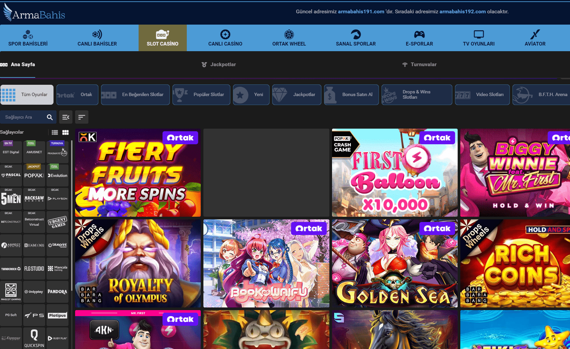Select the E-Sporlar gamepad icon
This screenshot has width=570, height=349.
[419, 34]
